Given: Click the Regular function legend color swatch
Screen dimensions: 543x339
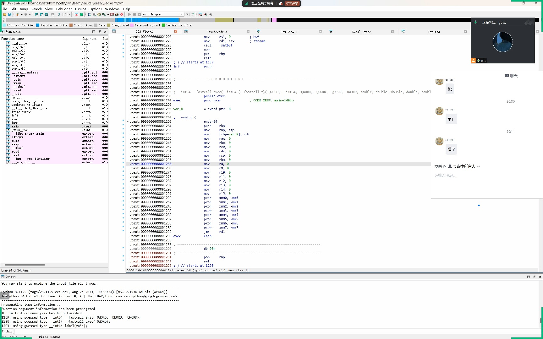Looking at the screenshot, I should tap(38, 25).
